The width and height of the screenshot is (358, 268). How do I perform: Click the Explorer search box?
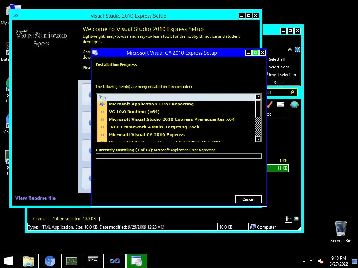[x=282, y=92]
